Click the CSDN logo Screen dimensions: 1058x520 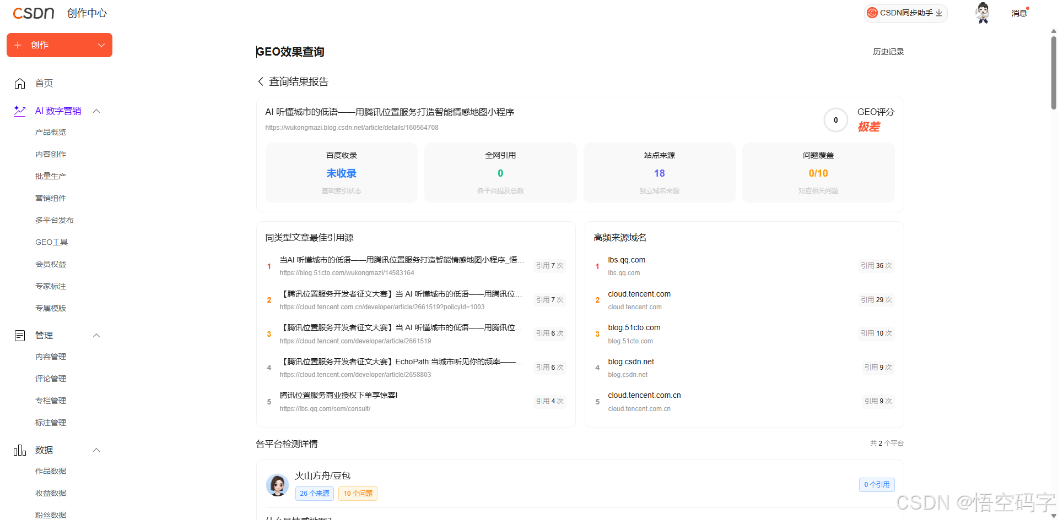[34, 13]
